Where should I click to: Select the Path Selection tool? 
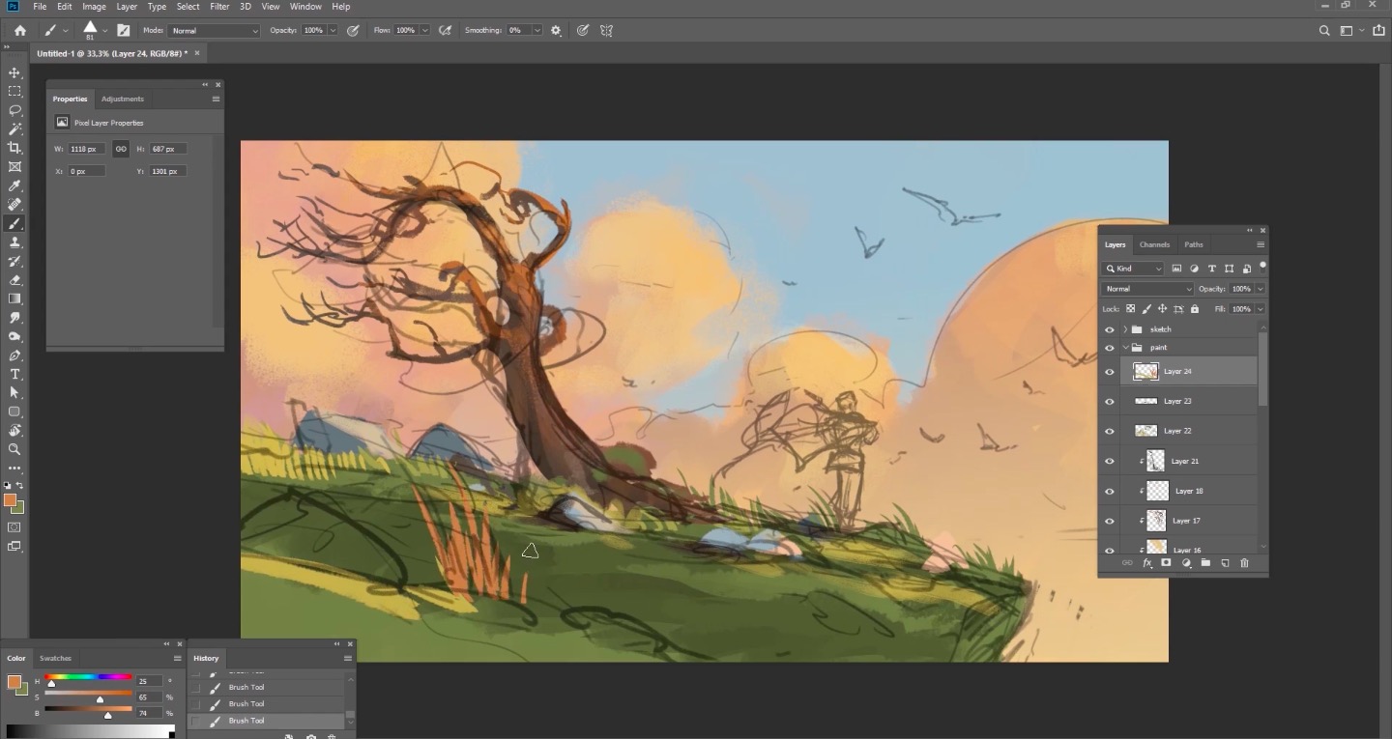pos(14,392)
